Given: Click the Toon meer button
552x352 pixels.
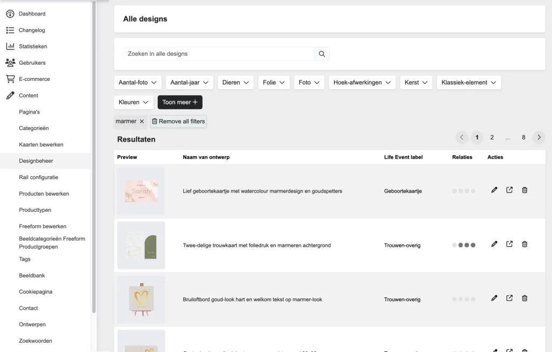Looking at the screenshot, I should tap(180, 102).
